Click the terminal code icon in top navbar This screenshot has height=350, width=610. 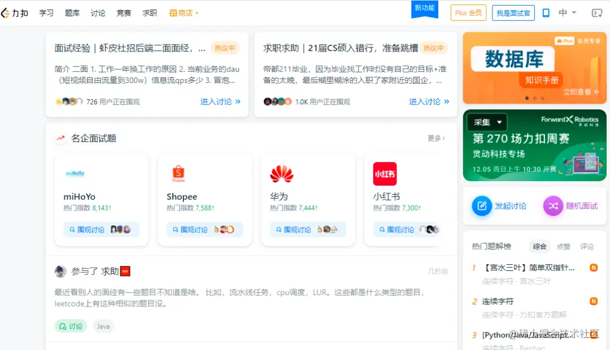point(597,13)
